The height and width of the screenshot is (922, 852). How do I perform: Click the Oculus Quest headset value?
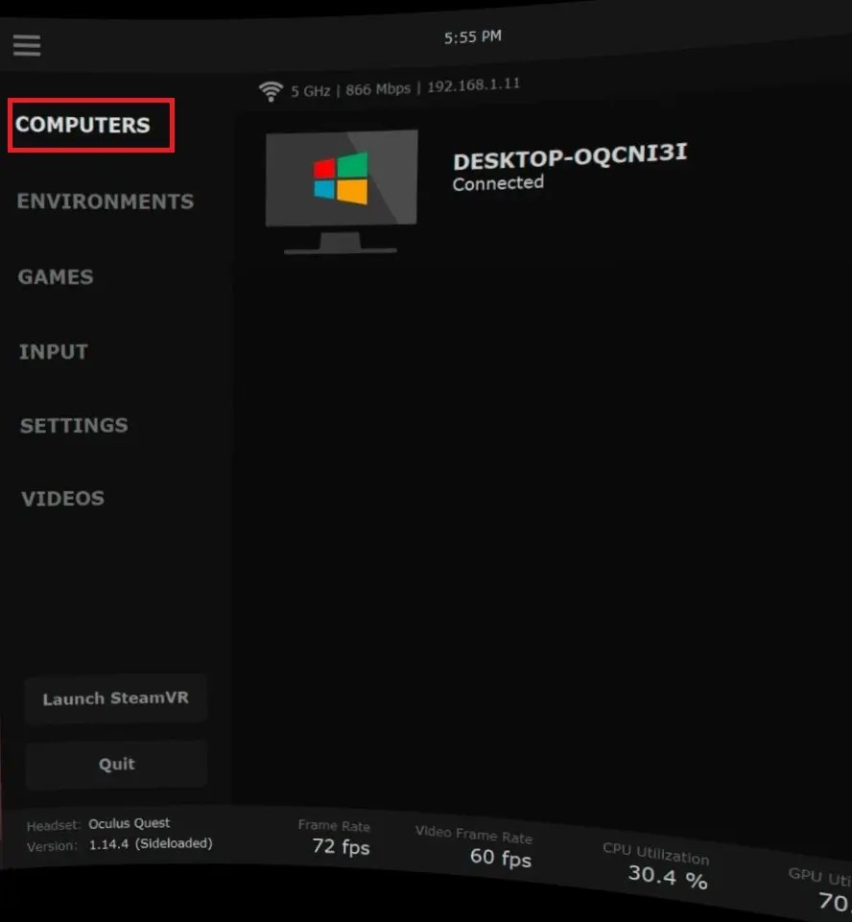(x=129, y=823)
